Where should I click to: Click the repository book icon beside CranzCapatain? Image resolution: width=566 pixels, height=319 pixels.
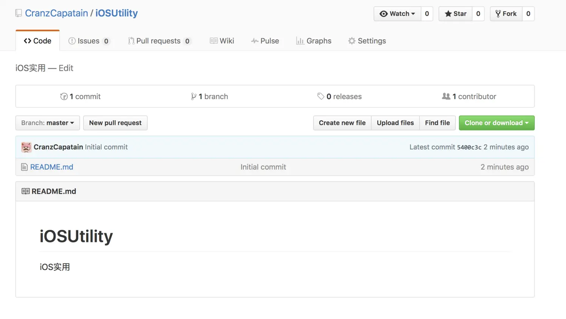pos(18,14)
